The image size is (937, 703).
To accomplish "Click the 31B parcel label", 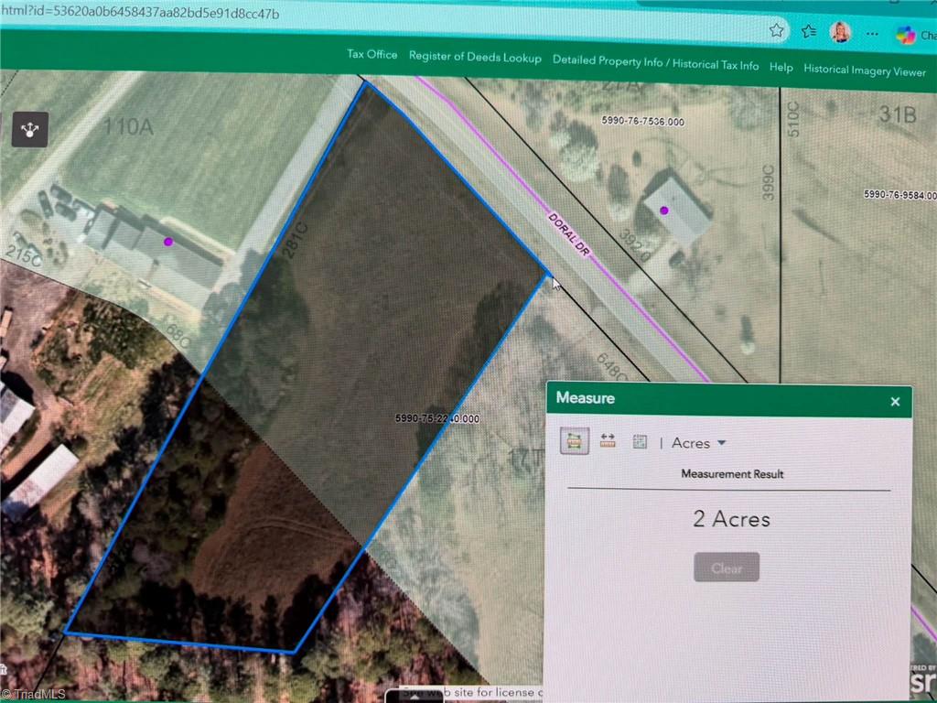I will tap(898, 114).
